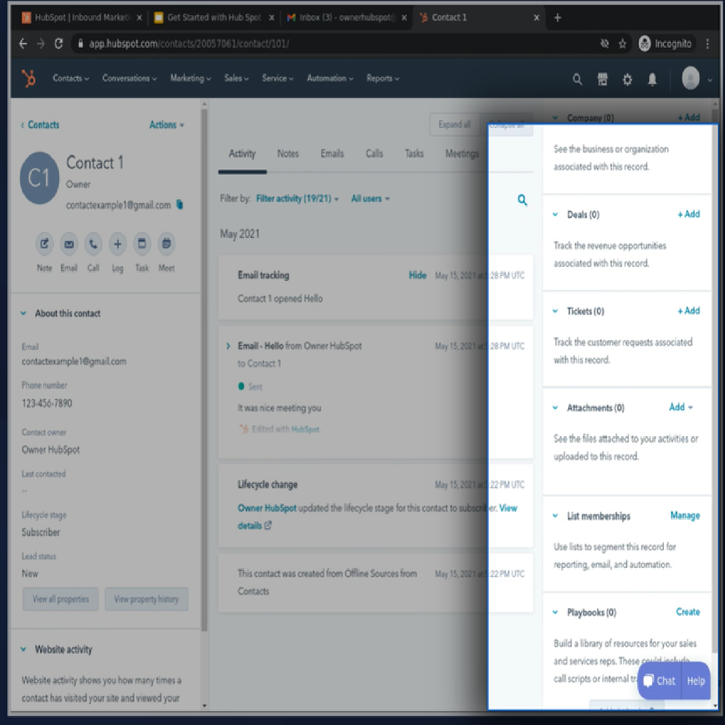
Task: Schedule a meeting with the Meet icon
Action: tap(166, 244)
